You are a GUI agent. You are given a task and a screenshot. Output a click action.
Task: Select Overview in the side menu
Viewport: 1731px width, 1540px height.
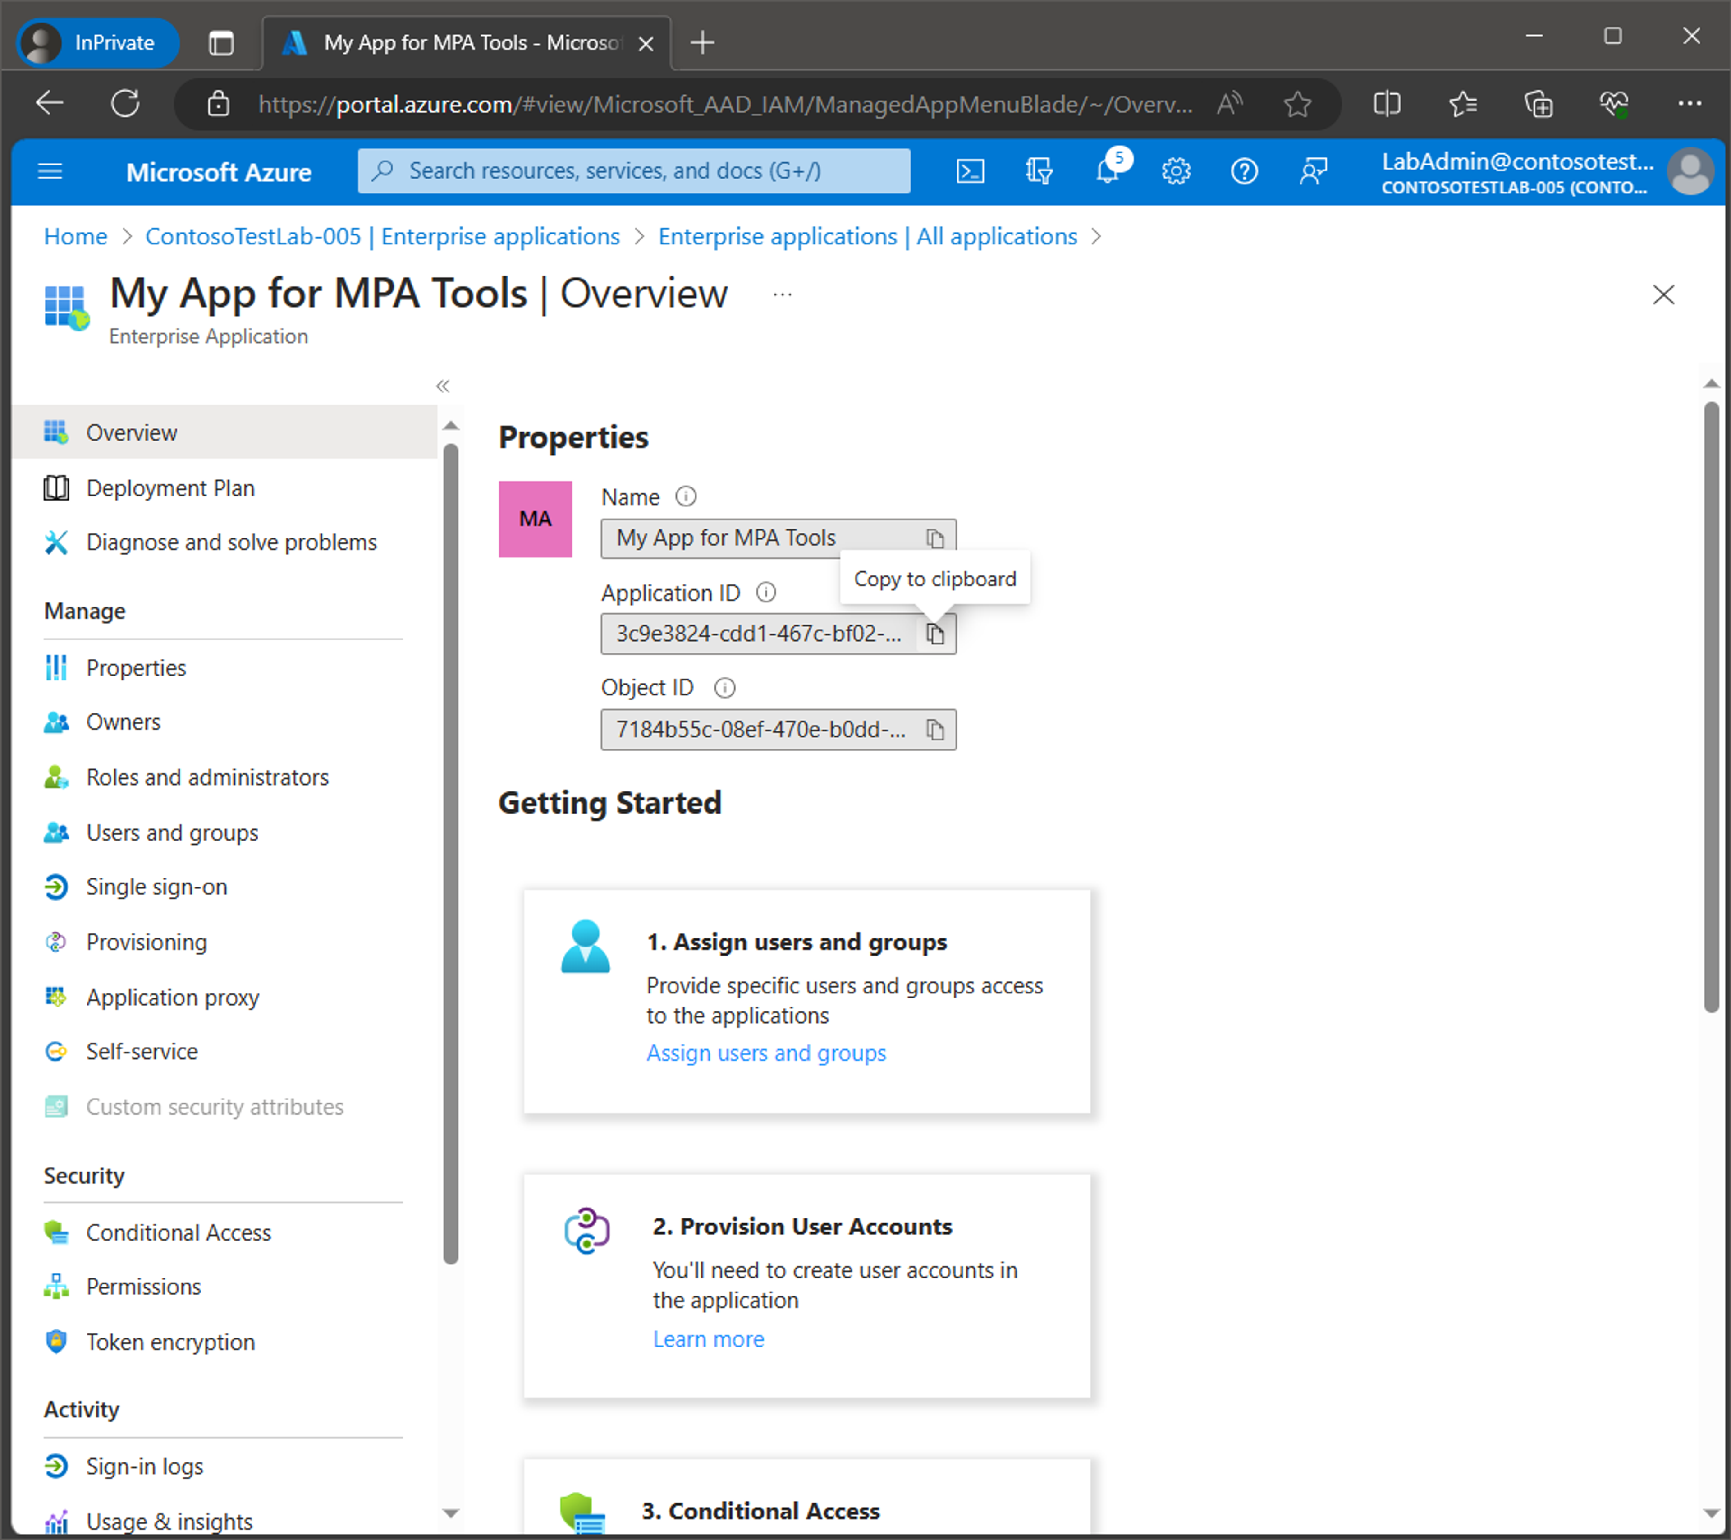[x=224, y=433]
